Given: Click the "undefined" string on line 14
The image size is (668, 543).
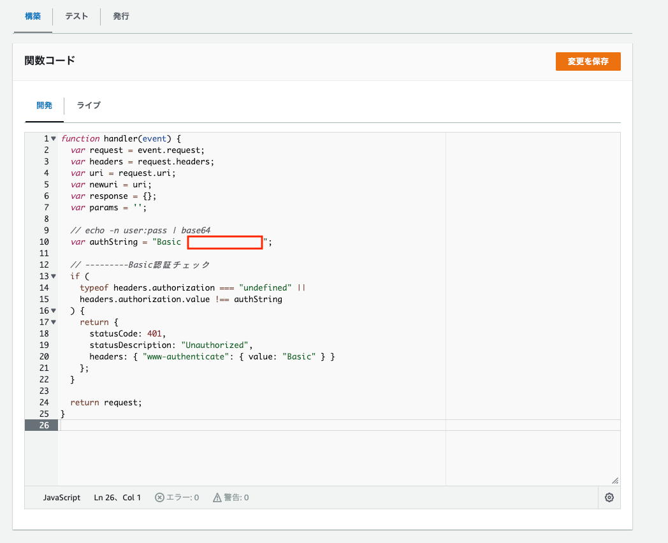Looking at the screenshot, I should pos(265,288).
